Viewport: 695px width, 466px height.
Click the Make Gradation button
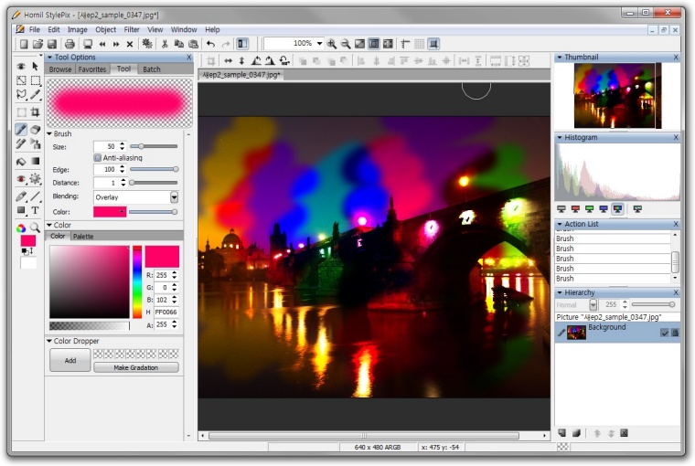point(136,367)
